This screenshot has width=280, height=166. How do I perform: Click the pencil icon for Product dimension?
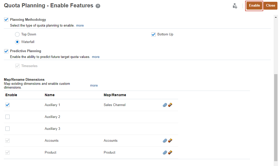170,152
